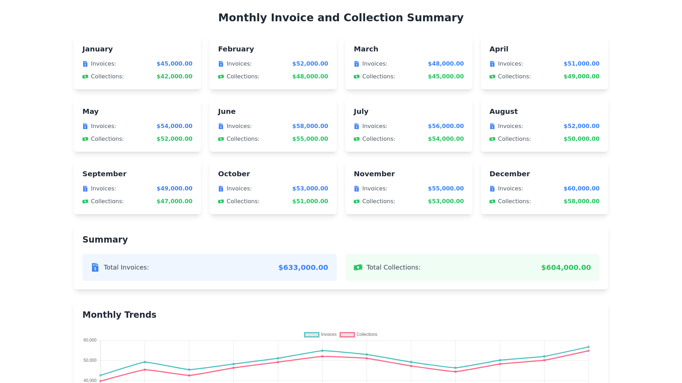
Task: Select the April month heading
Action: point(498,49)
